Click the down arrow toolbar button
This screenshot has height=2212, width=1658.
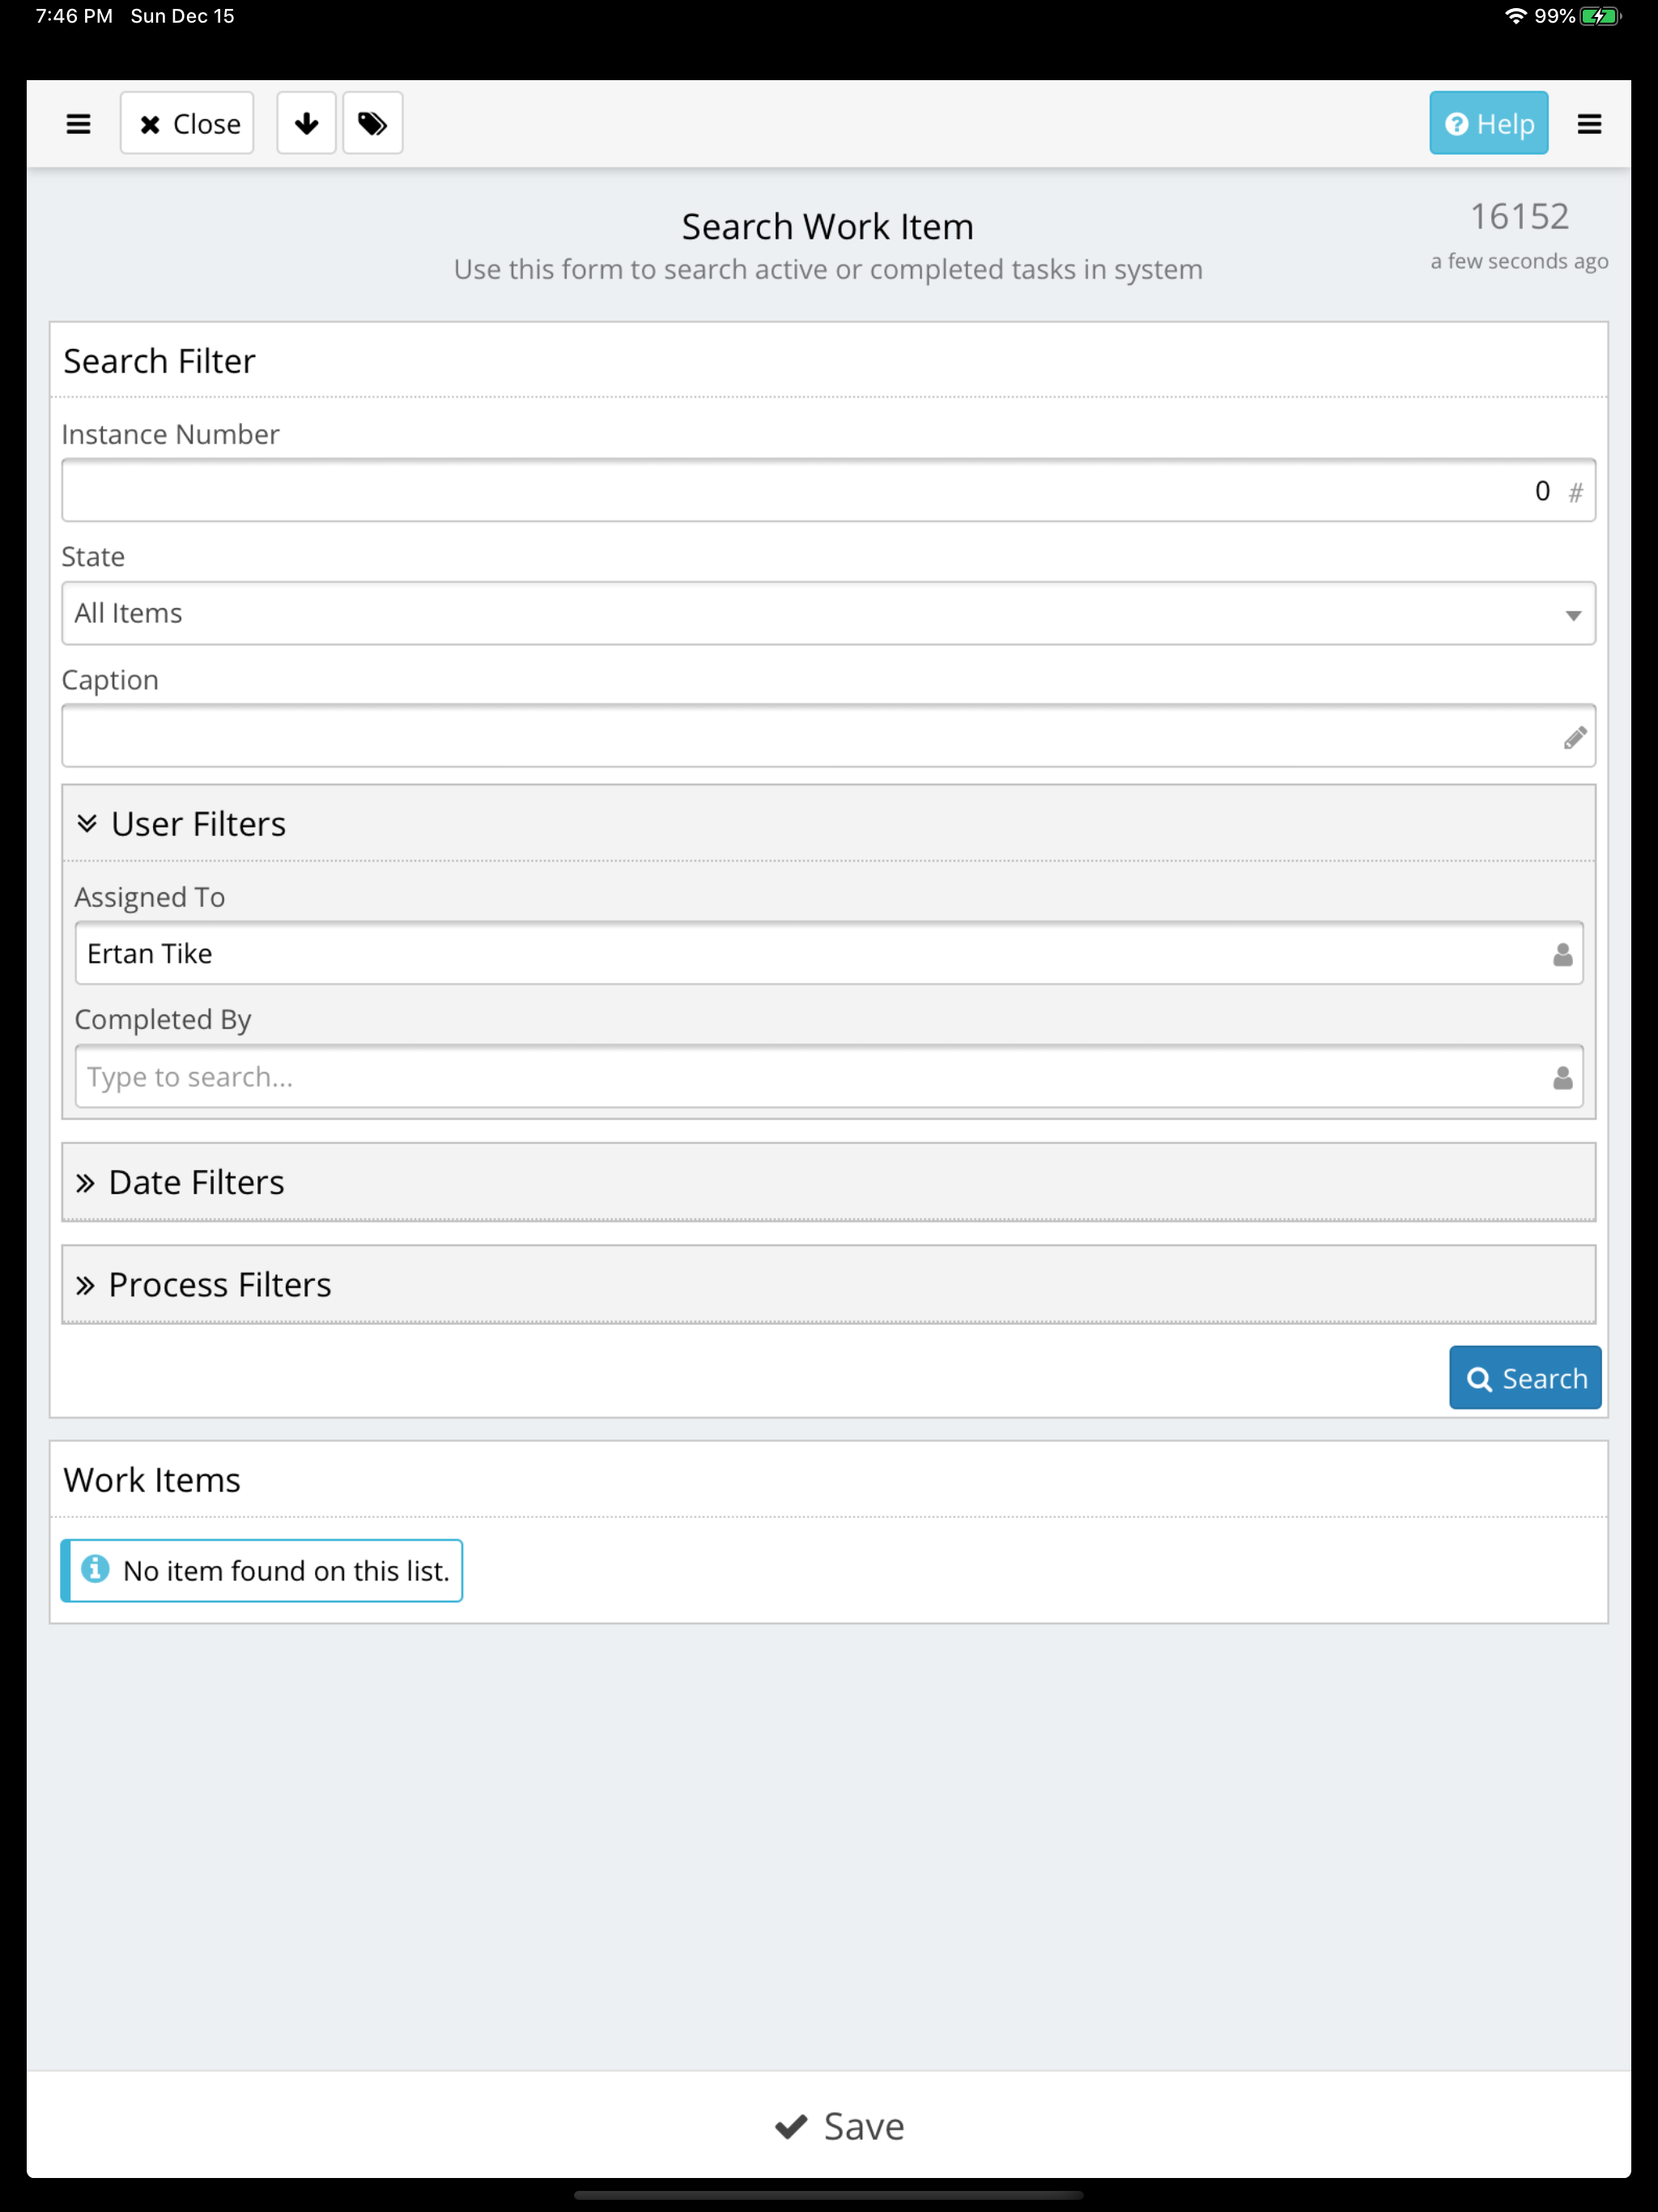pyautogui.click(x=306, y=123)
